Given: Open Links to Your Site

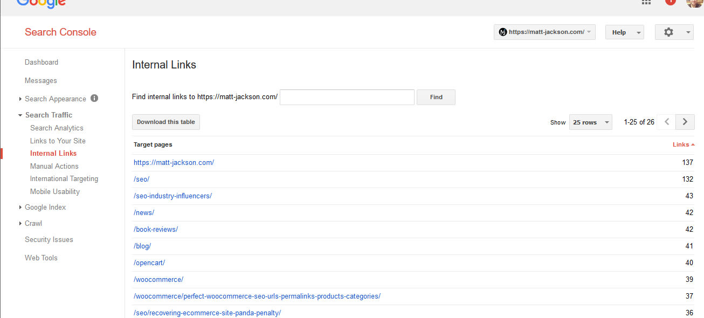Looking at the screenshot, I should (x=58, y=141).
